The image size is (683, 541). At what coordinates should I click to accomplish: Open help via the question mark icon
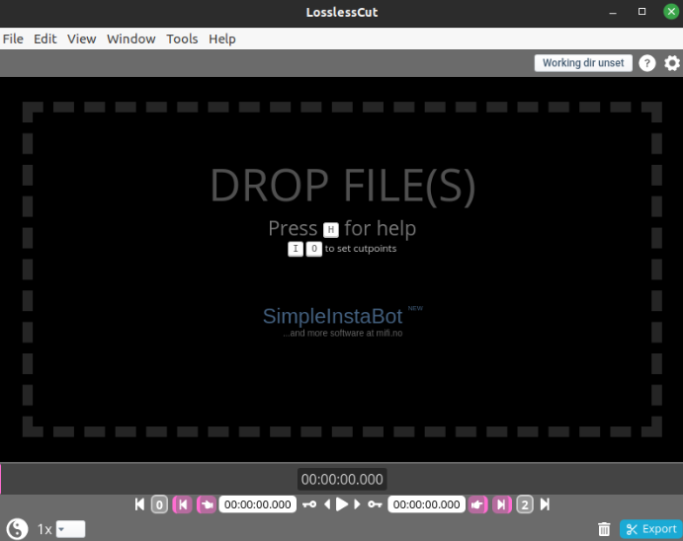(646, 63)
